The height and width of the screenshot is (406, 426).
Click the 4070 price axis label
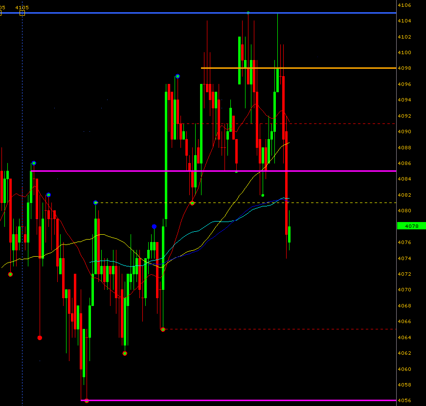[404, 290]
